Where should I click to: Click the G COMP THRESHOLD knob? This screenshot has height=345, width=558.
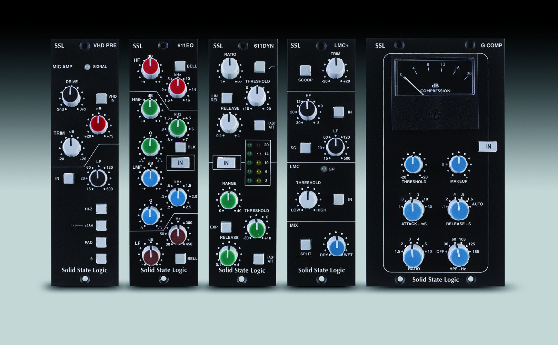click(x=413, y=164)
